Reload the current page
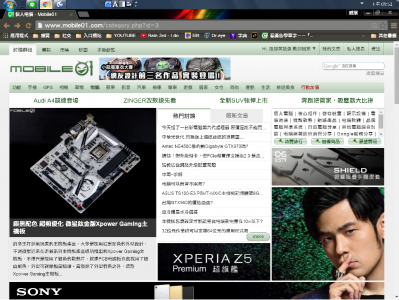Screen dimensions: 399x300 28,26
